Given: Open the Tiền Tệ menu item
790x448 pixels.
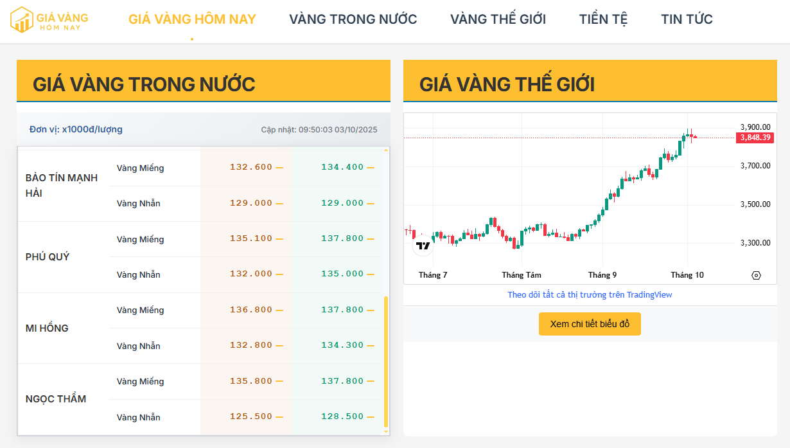Looking at the screenshot, I should [603, 19].
